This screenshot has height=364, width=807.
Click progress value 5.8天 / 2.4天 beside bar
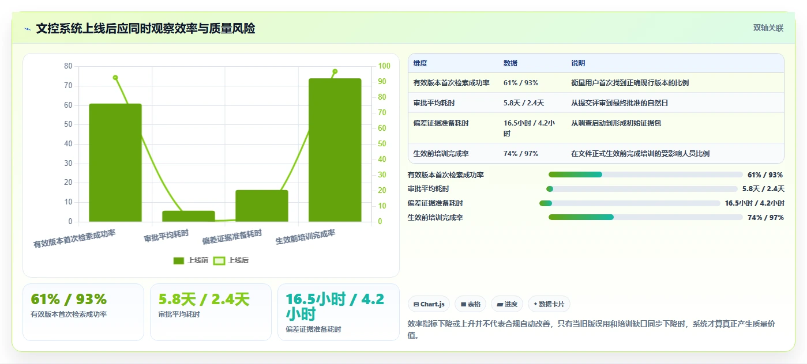coord(763,189)
